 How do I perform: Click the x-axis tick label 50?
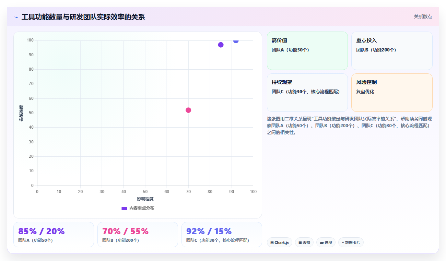click(x=145, y=192)
